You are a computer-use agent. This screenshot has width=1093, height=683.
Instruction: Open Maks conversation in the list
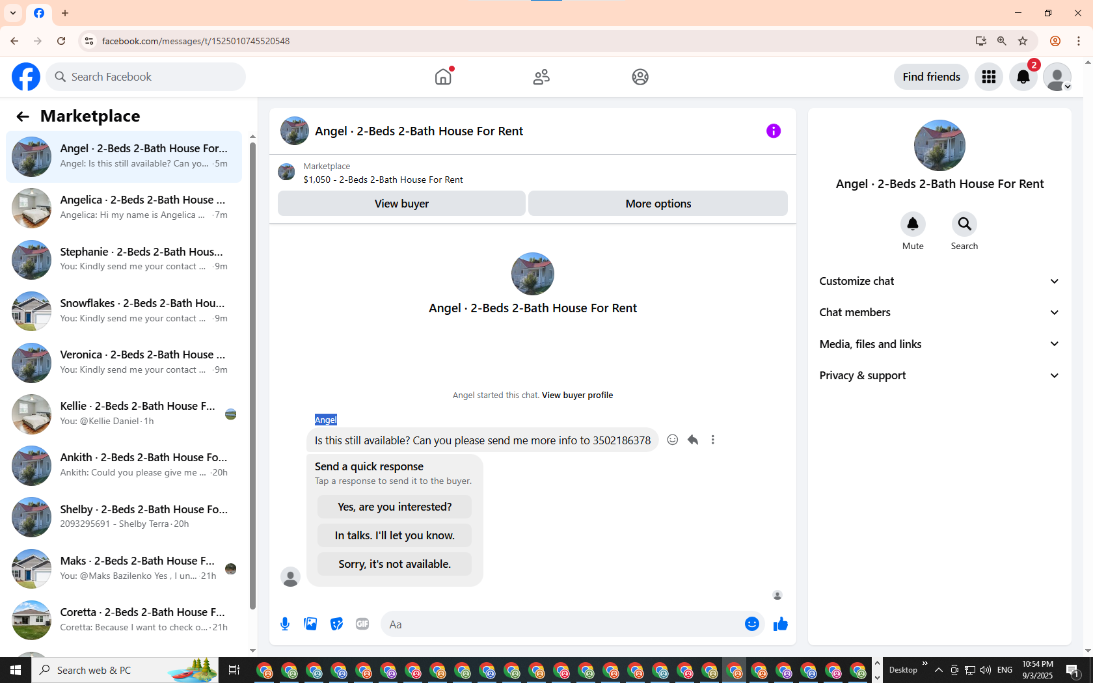pyautogui.click(x=124, y=569)
